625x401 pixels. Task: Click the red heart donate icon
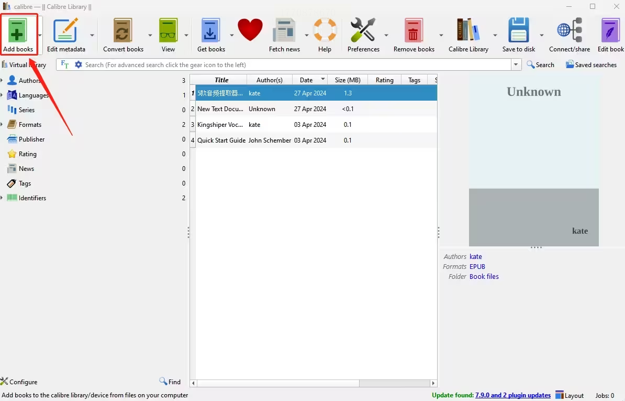[x=250, y=30]
